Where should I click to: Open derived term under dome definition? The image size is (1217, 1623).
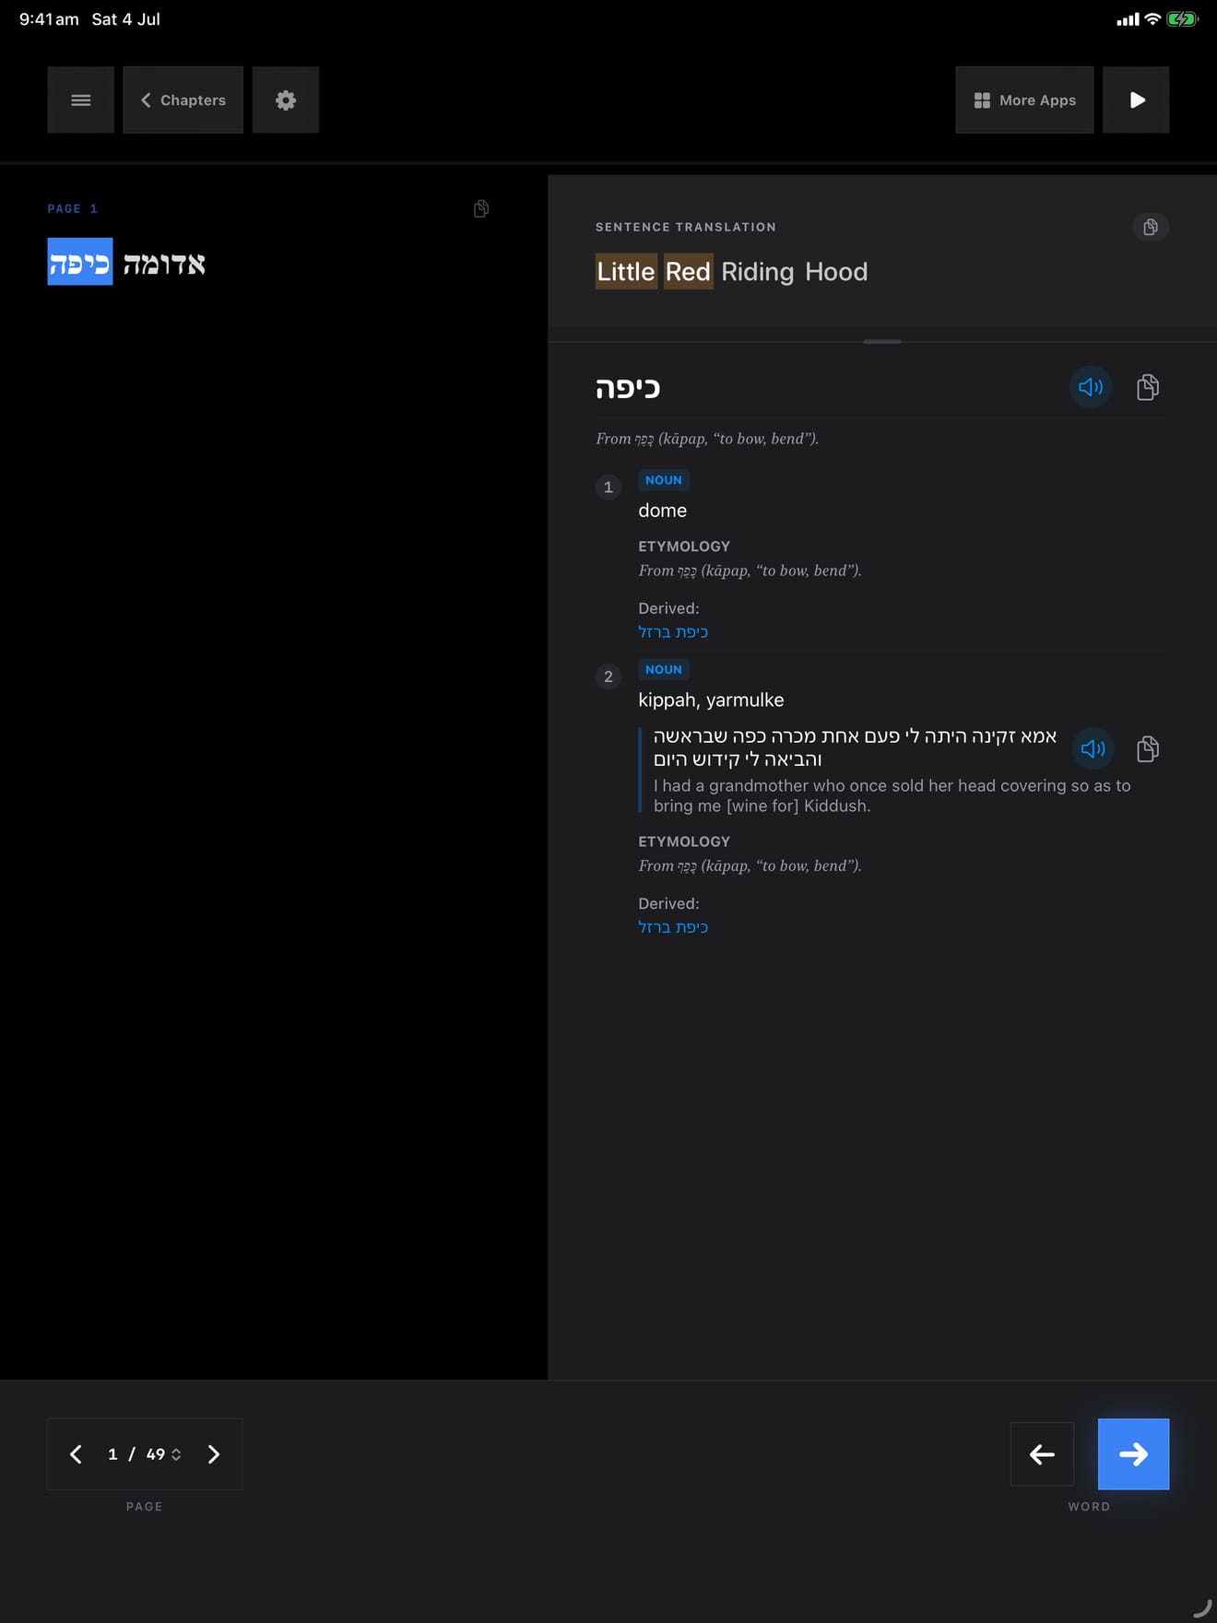pos(673,632)
